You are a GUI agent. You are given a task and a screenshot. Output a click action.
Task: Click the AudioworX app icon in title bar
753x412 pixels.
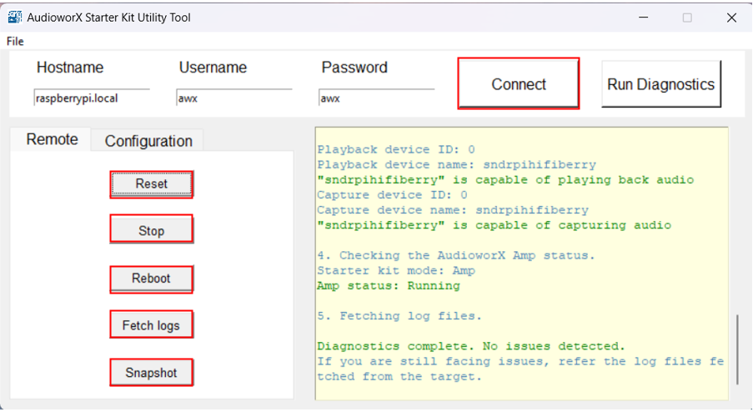coord(15,18)
